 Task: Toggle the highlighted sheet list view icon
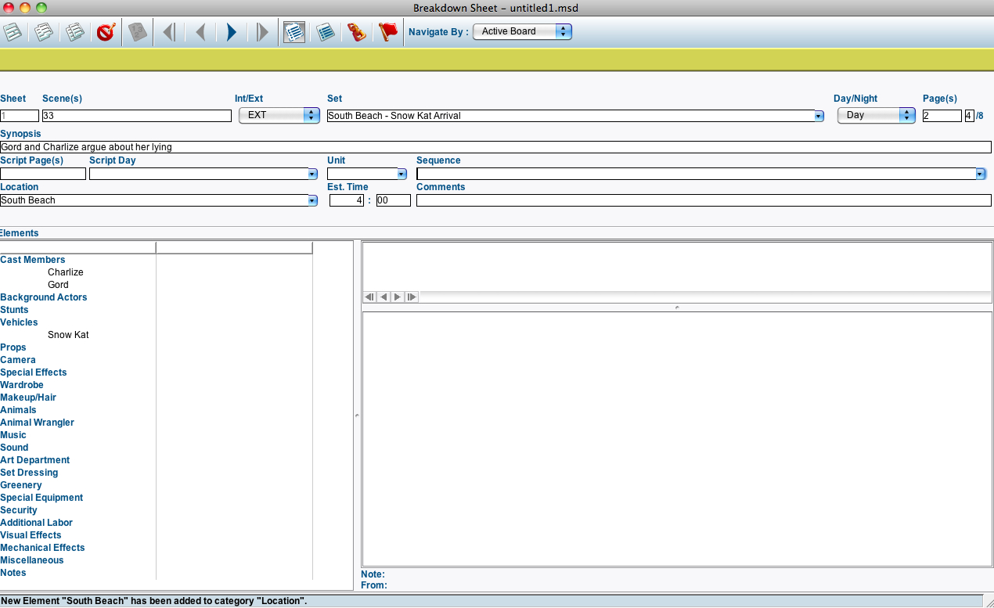[294, 32]
